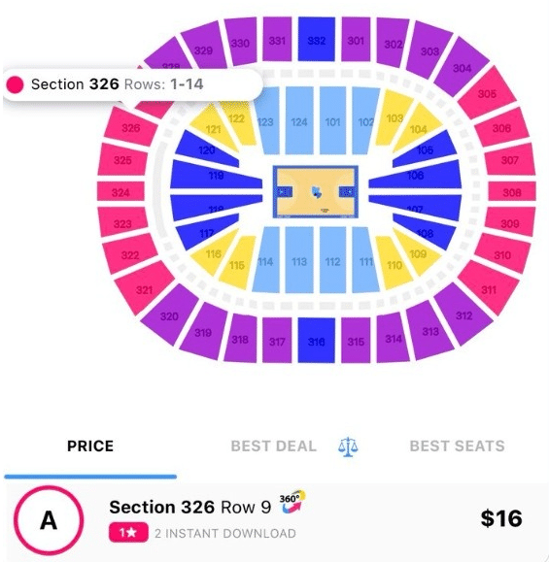Select blue section 332 on map
This screenshot has width=549, height=562.
(317, 40)
